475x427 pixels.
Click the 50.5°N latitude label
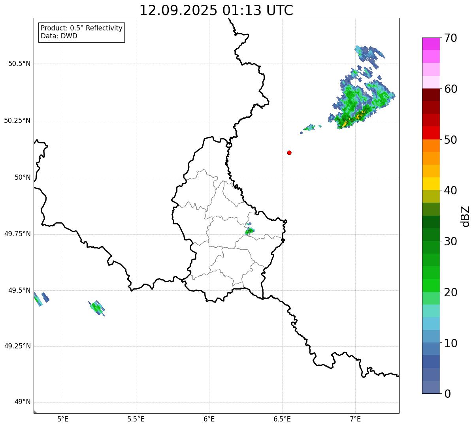(x=20, y=64)
